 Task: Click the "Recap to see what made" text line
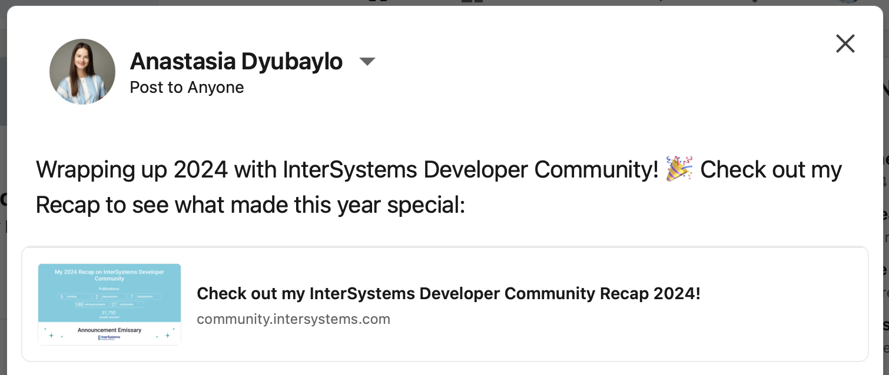[x=250, y=205]
